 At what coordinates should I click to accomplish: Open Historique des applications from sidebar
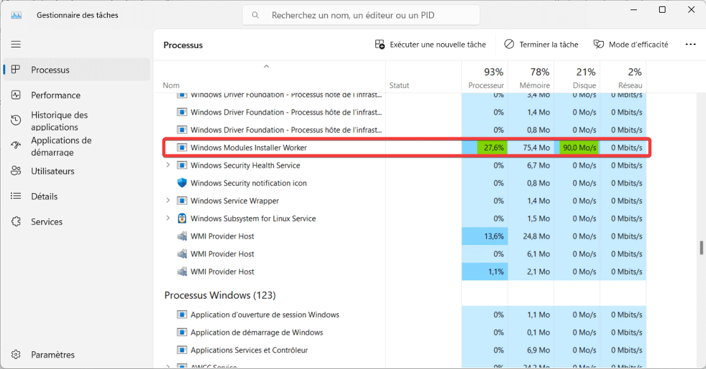point(60,120)
